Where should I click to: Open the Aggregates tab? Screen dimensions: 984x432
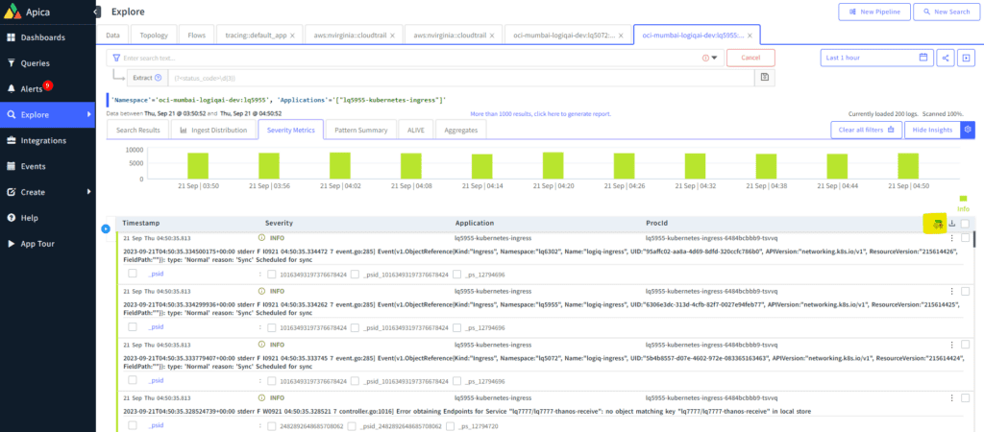[460, 130]
